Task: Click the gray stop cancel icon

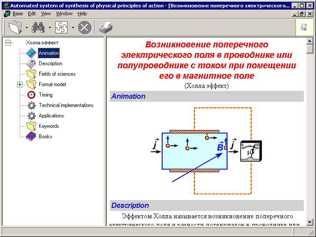Action: coord(85,28)
